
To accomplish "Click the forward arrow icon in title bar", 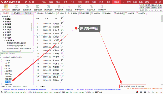I will (33, 2).
